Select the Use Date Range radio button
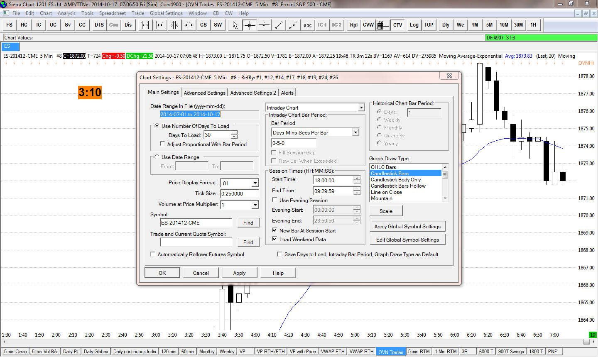Image resolution: width=598 pixels, height=357 pixels. tap(157, 157)
